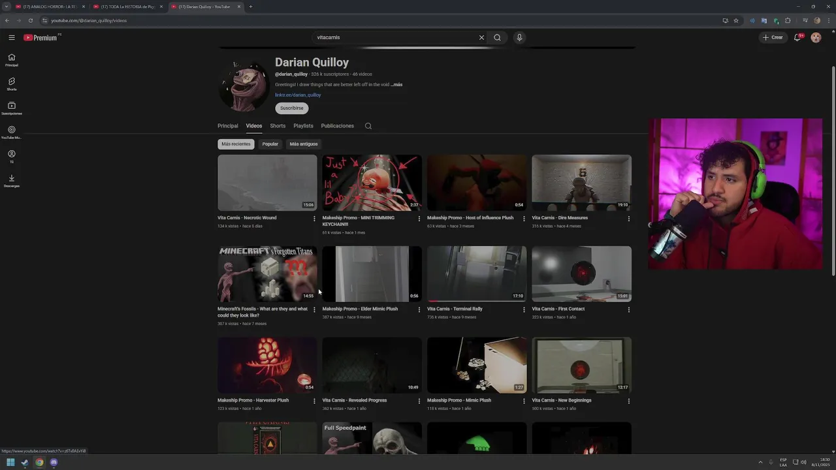This screenshot has height=470, width=836.
Task: Open options menu for Elder Mimic Plush
Action: [x=419, y=310]
